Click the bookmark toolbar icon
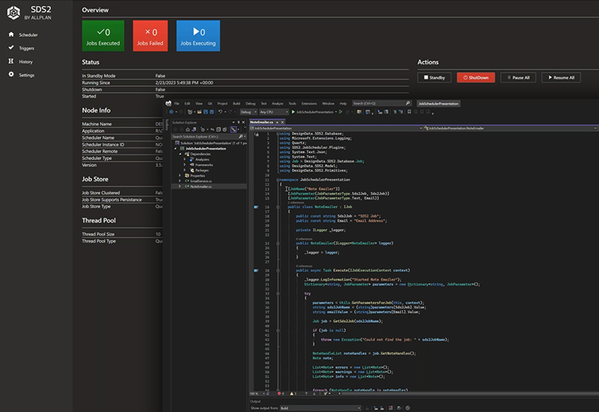Image resolution: width=599 pixels, height=412 pixels. point(409,112)
